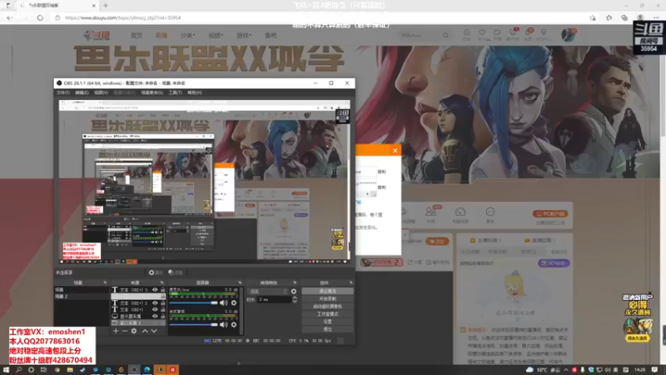666x375 pixels.
Task: Mute the 台式音响 speaker icon
Action: pos(224,324)
